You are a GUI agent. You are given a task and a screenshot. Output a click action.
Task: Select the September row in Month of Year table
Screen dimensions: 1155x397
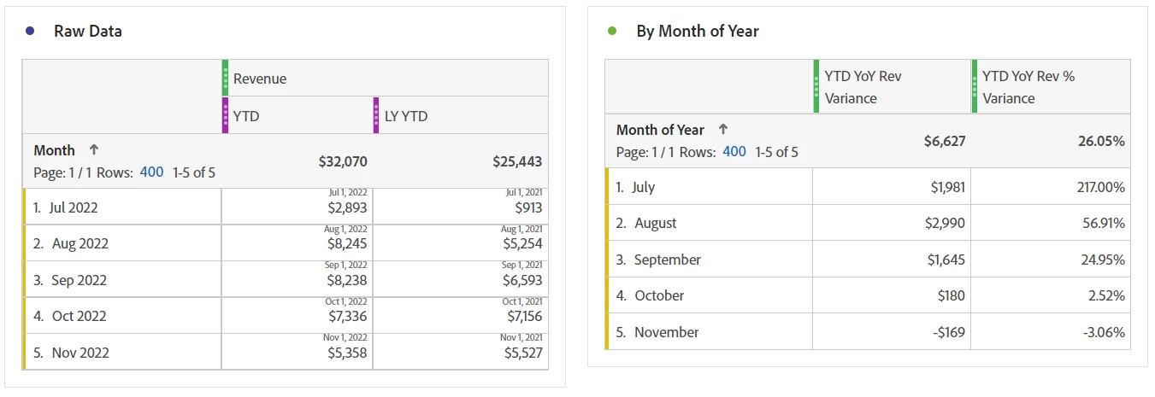point(667,260)
